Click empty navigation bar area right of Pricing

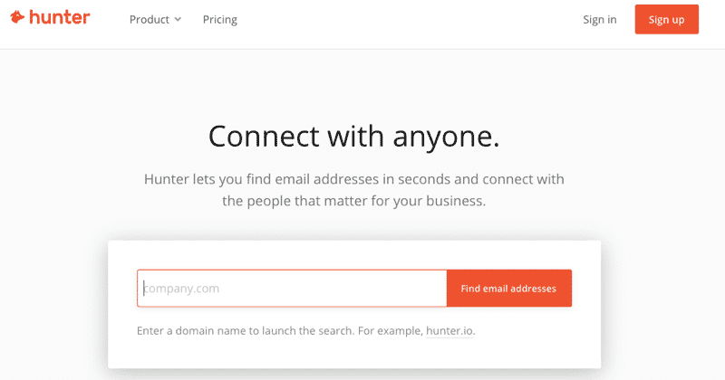click(x=408, y=20)
